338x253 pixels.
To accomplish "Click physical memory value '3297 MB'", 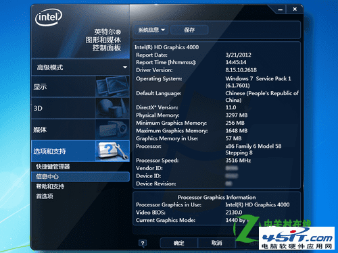I will pos(237,115).
